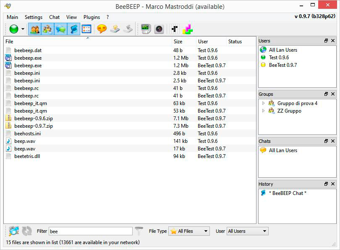The height and width of the screenshot is (250, 340).
Task: Select beehosts.ini file
Action: pyautogui.click(x=130, y=134)
